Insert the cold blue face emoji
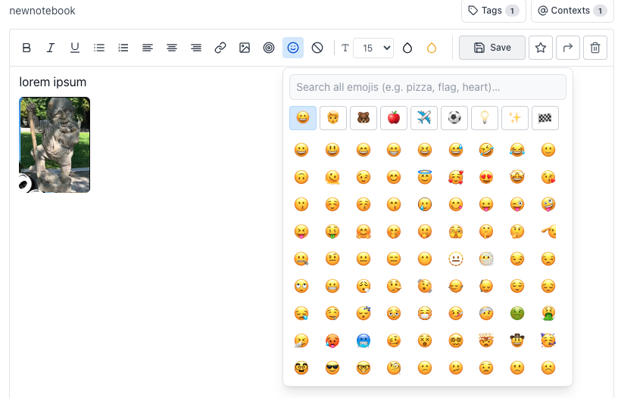 [364, 341]
